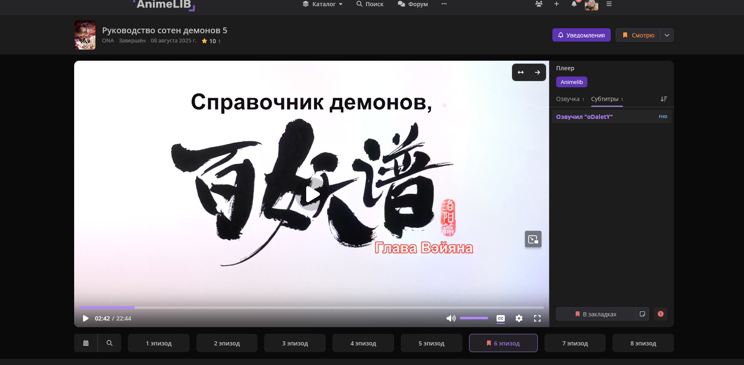Skip to next episode arrow

(x=537, y=72)
